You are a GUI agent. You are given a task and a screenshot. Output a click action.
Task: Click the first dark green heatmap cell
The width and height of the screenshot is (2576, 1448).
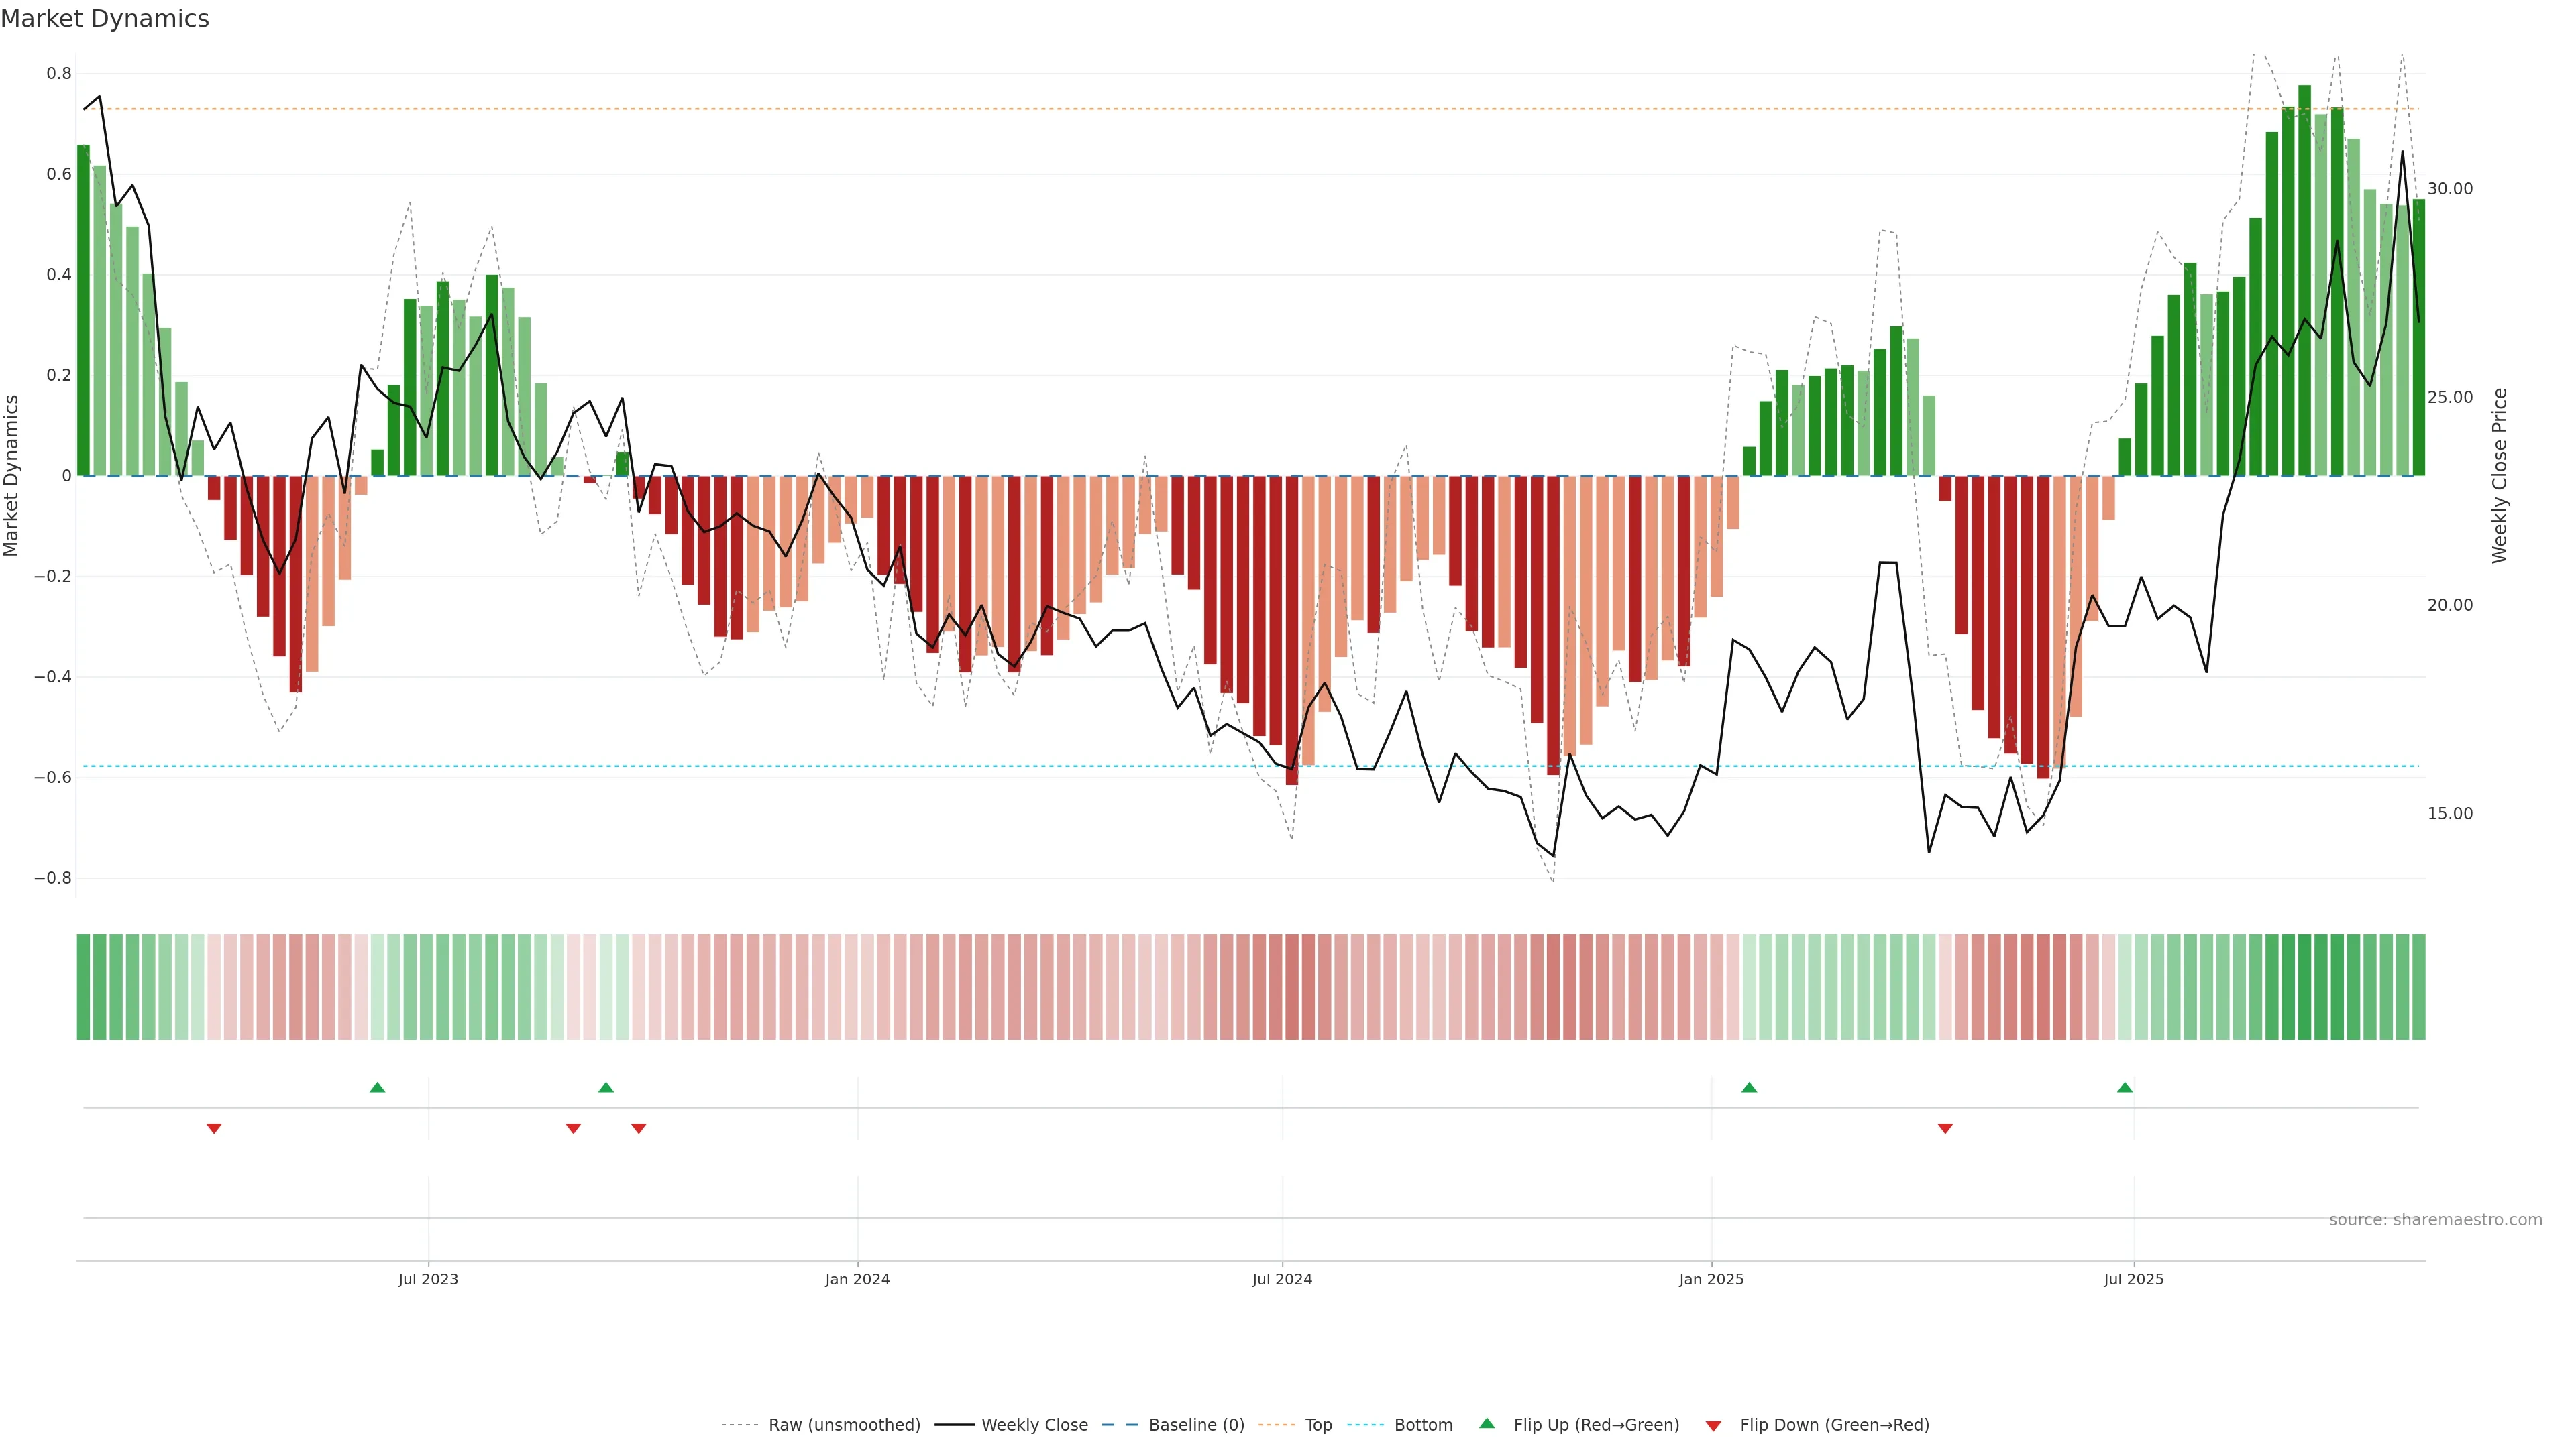point(84,987)
